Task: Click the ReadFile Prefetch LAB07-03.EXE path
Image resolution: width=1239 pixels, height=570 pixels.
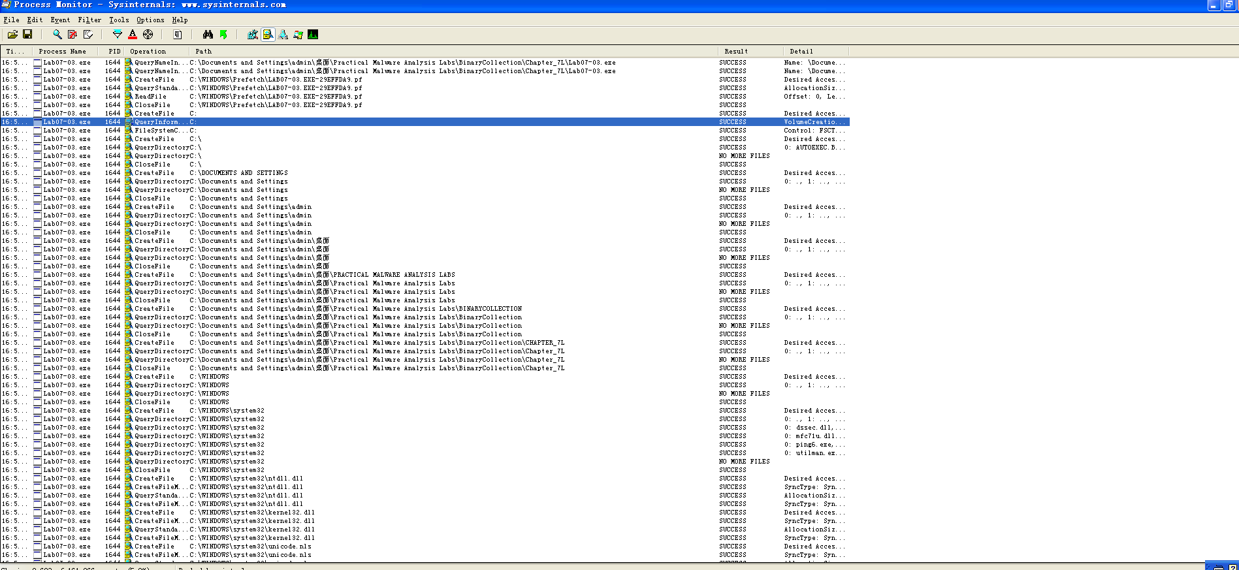Action: click(x=276, y=97)
